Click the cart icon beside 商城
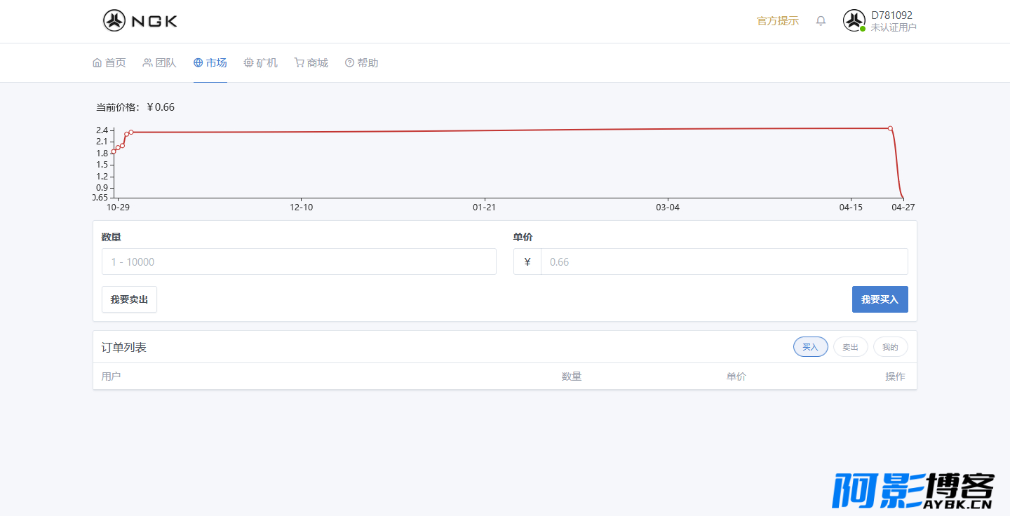The width and height of the screenshot is (1010, 516). point(299,63)
